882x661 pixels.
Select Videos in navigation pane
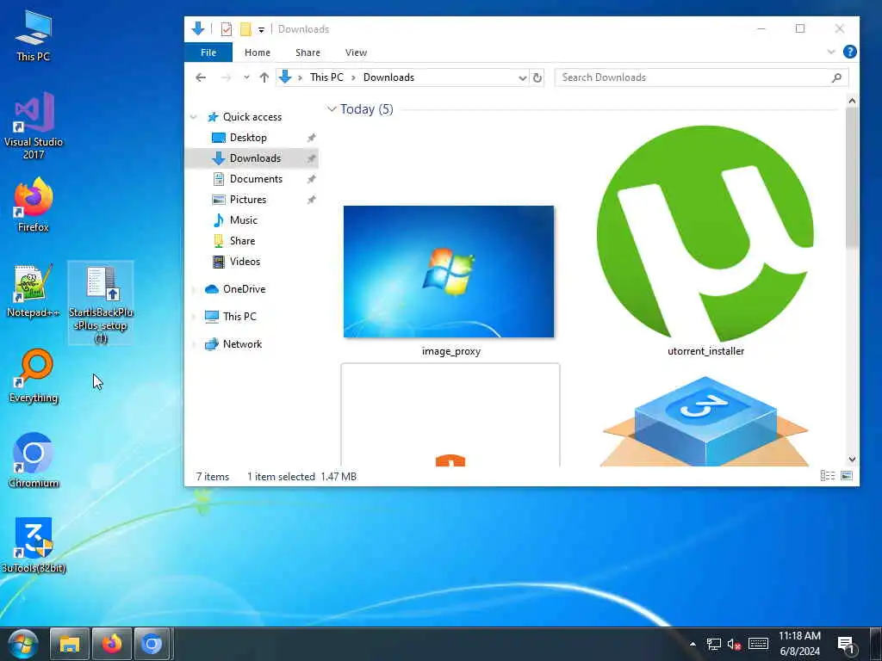coord(245,262)
